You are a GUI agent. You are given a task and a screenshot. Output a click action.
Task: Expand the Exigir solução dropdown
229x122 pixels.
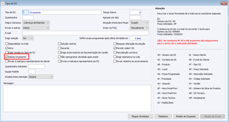[x=28, y=38]
